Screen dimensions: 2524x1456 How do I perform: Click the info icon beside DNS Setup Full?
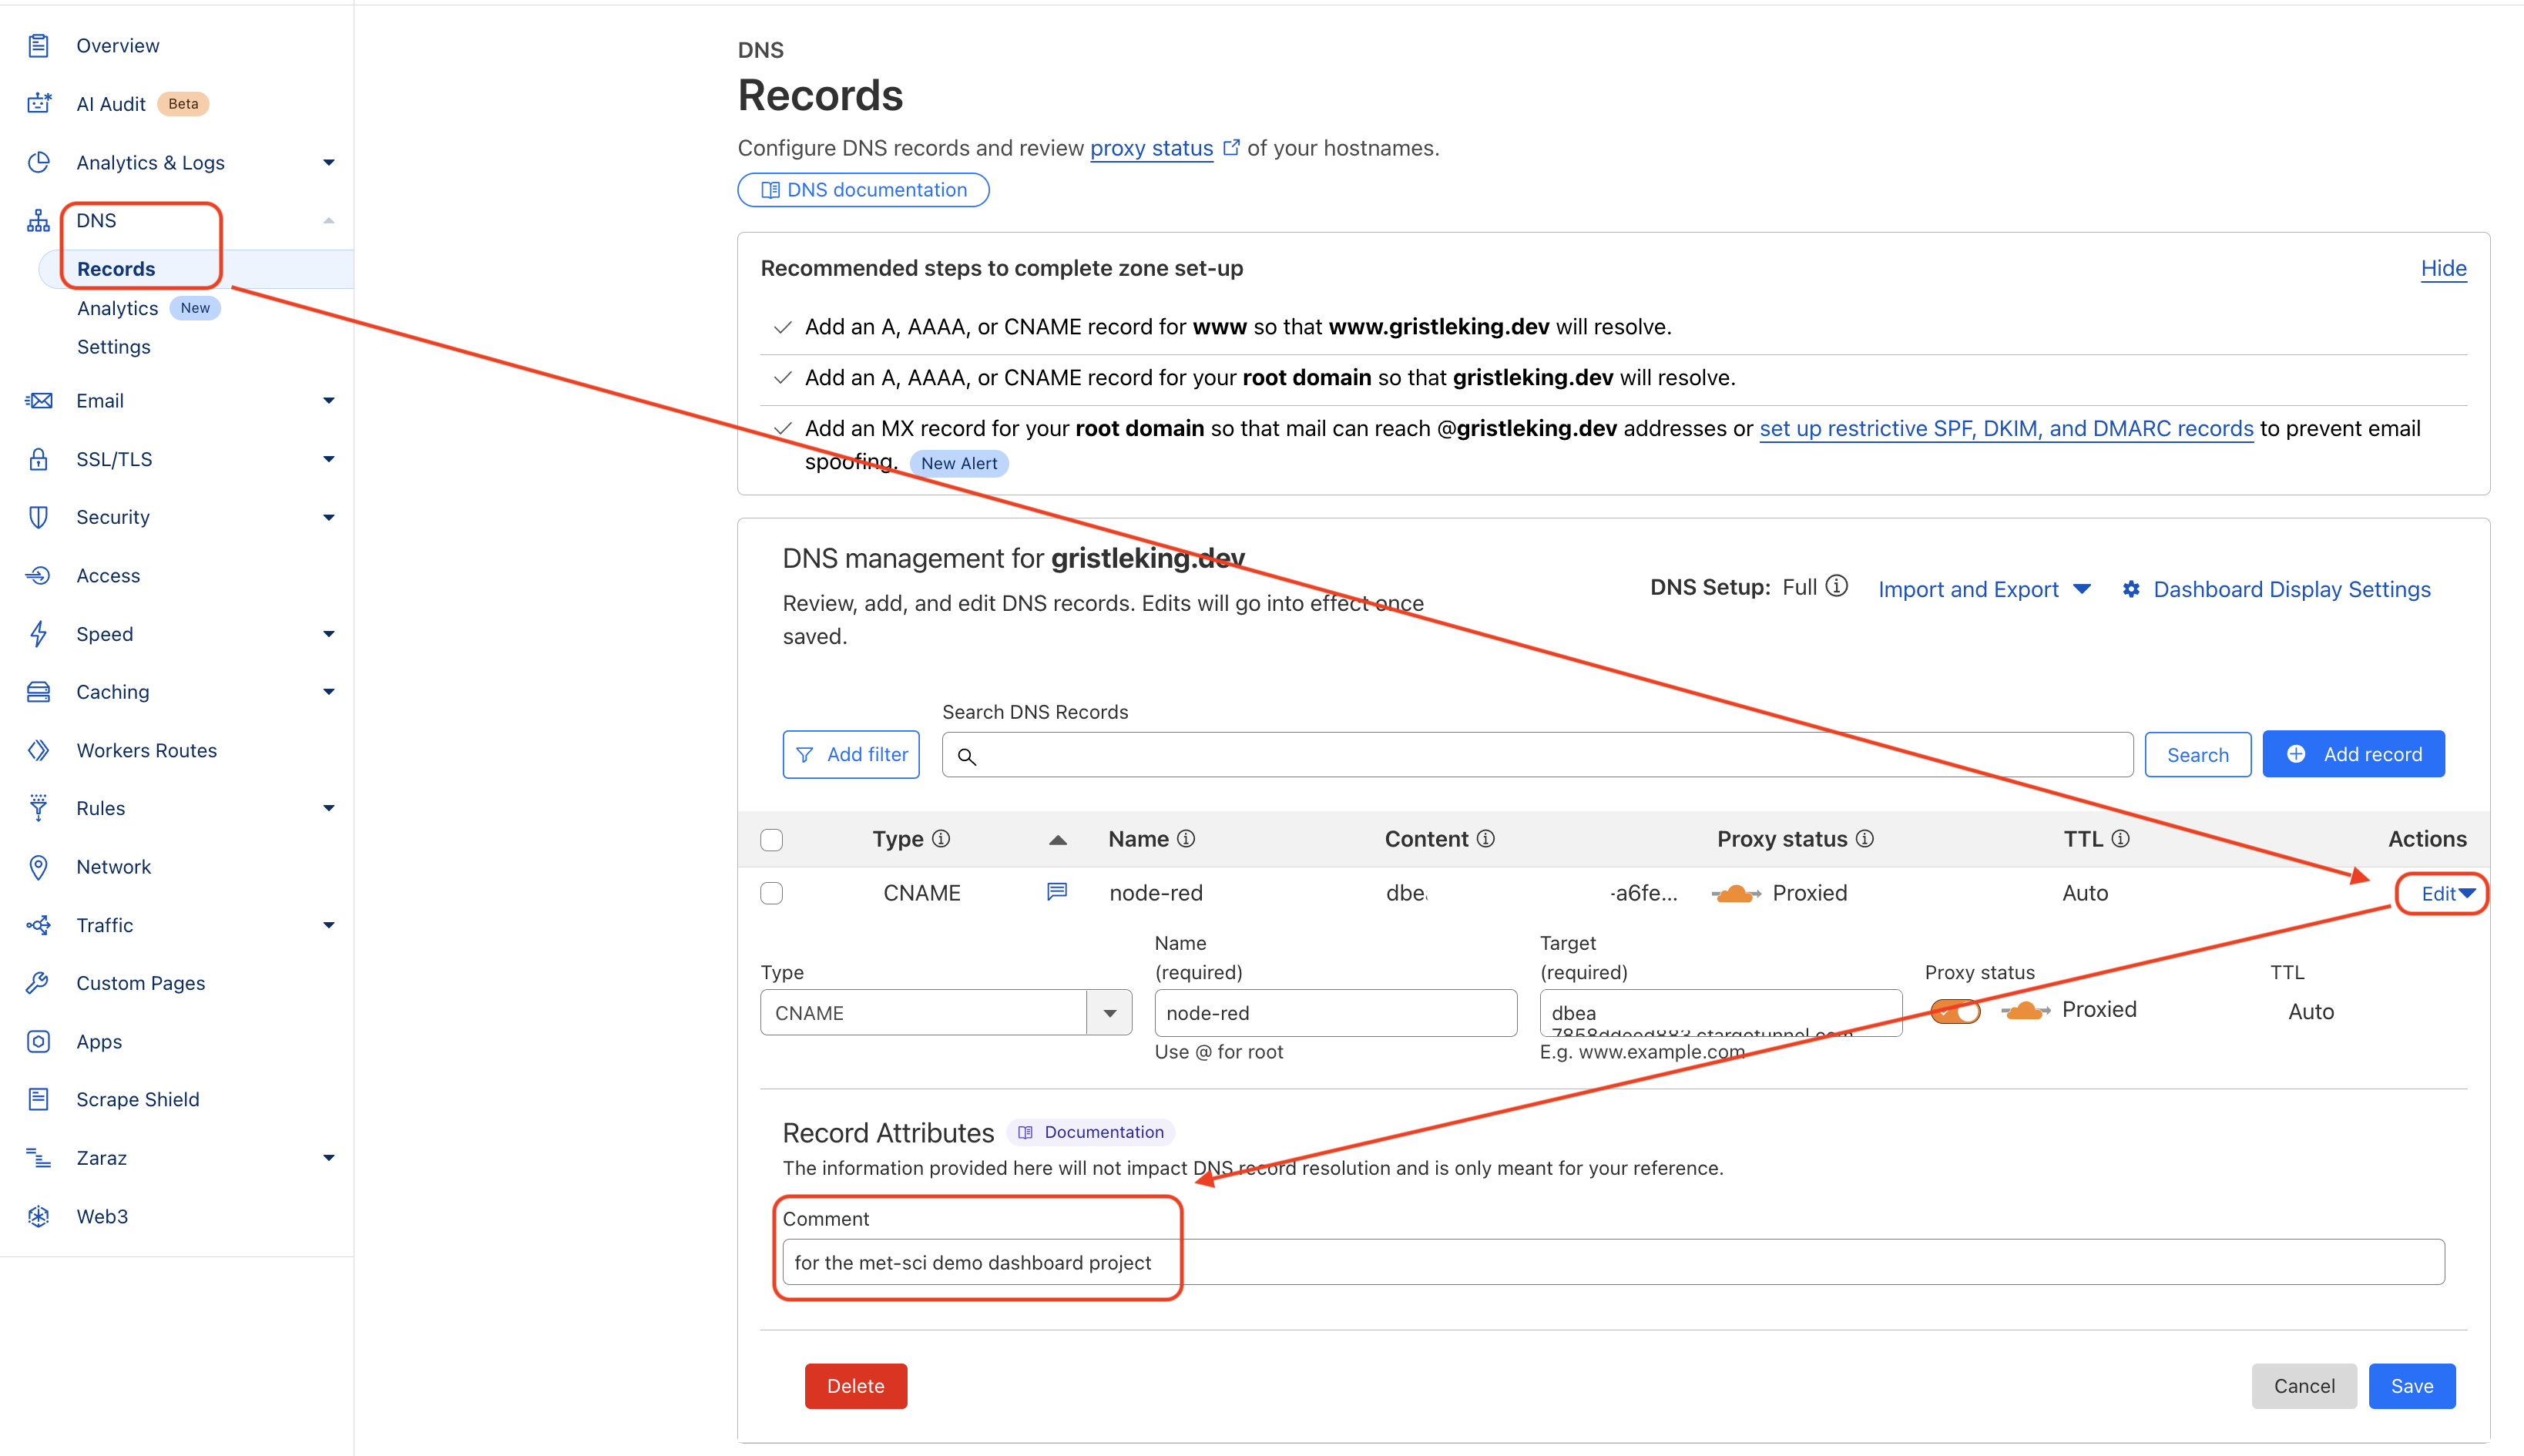coord(1837,586)
